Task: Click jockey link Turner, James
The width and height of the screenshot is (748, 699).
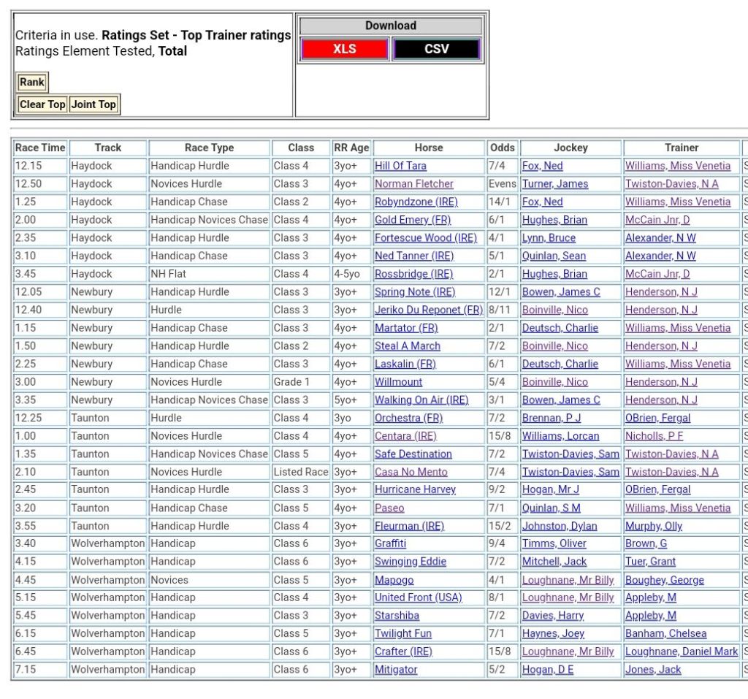Action: (554, 184)
